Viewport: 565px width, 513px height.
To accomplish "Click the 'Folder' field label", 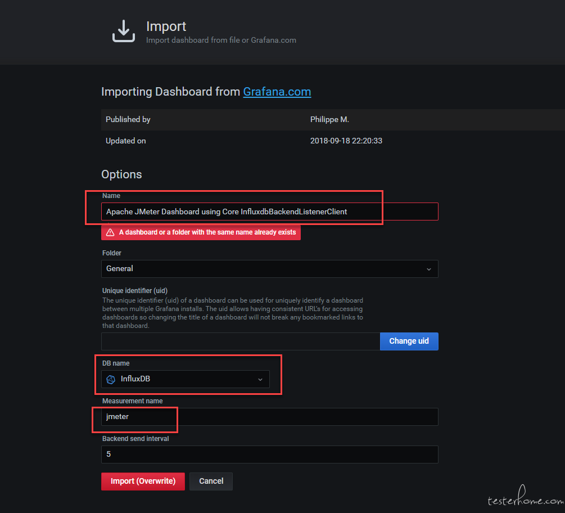I will point(112,253).
